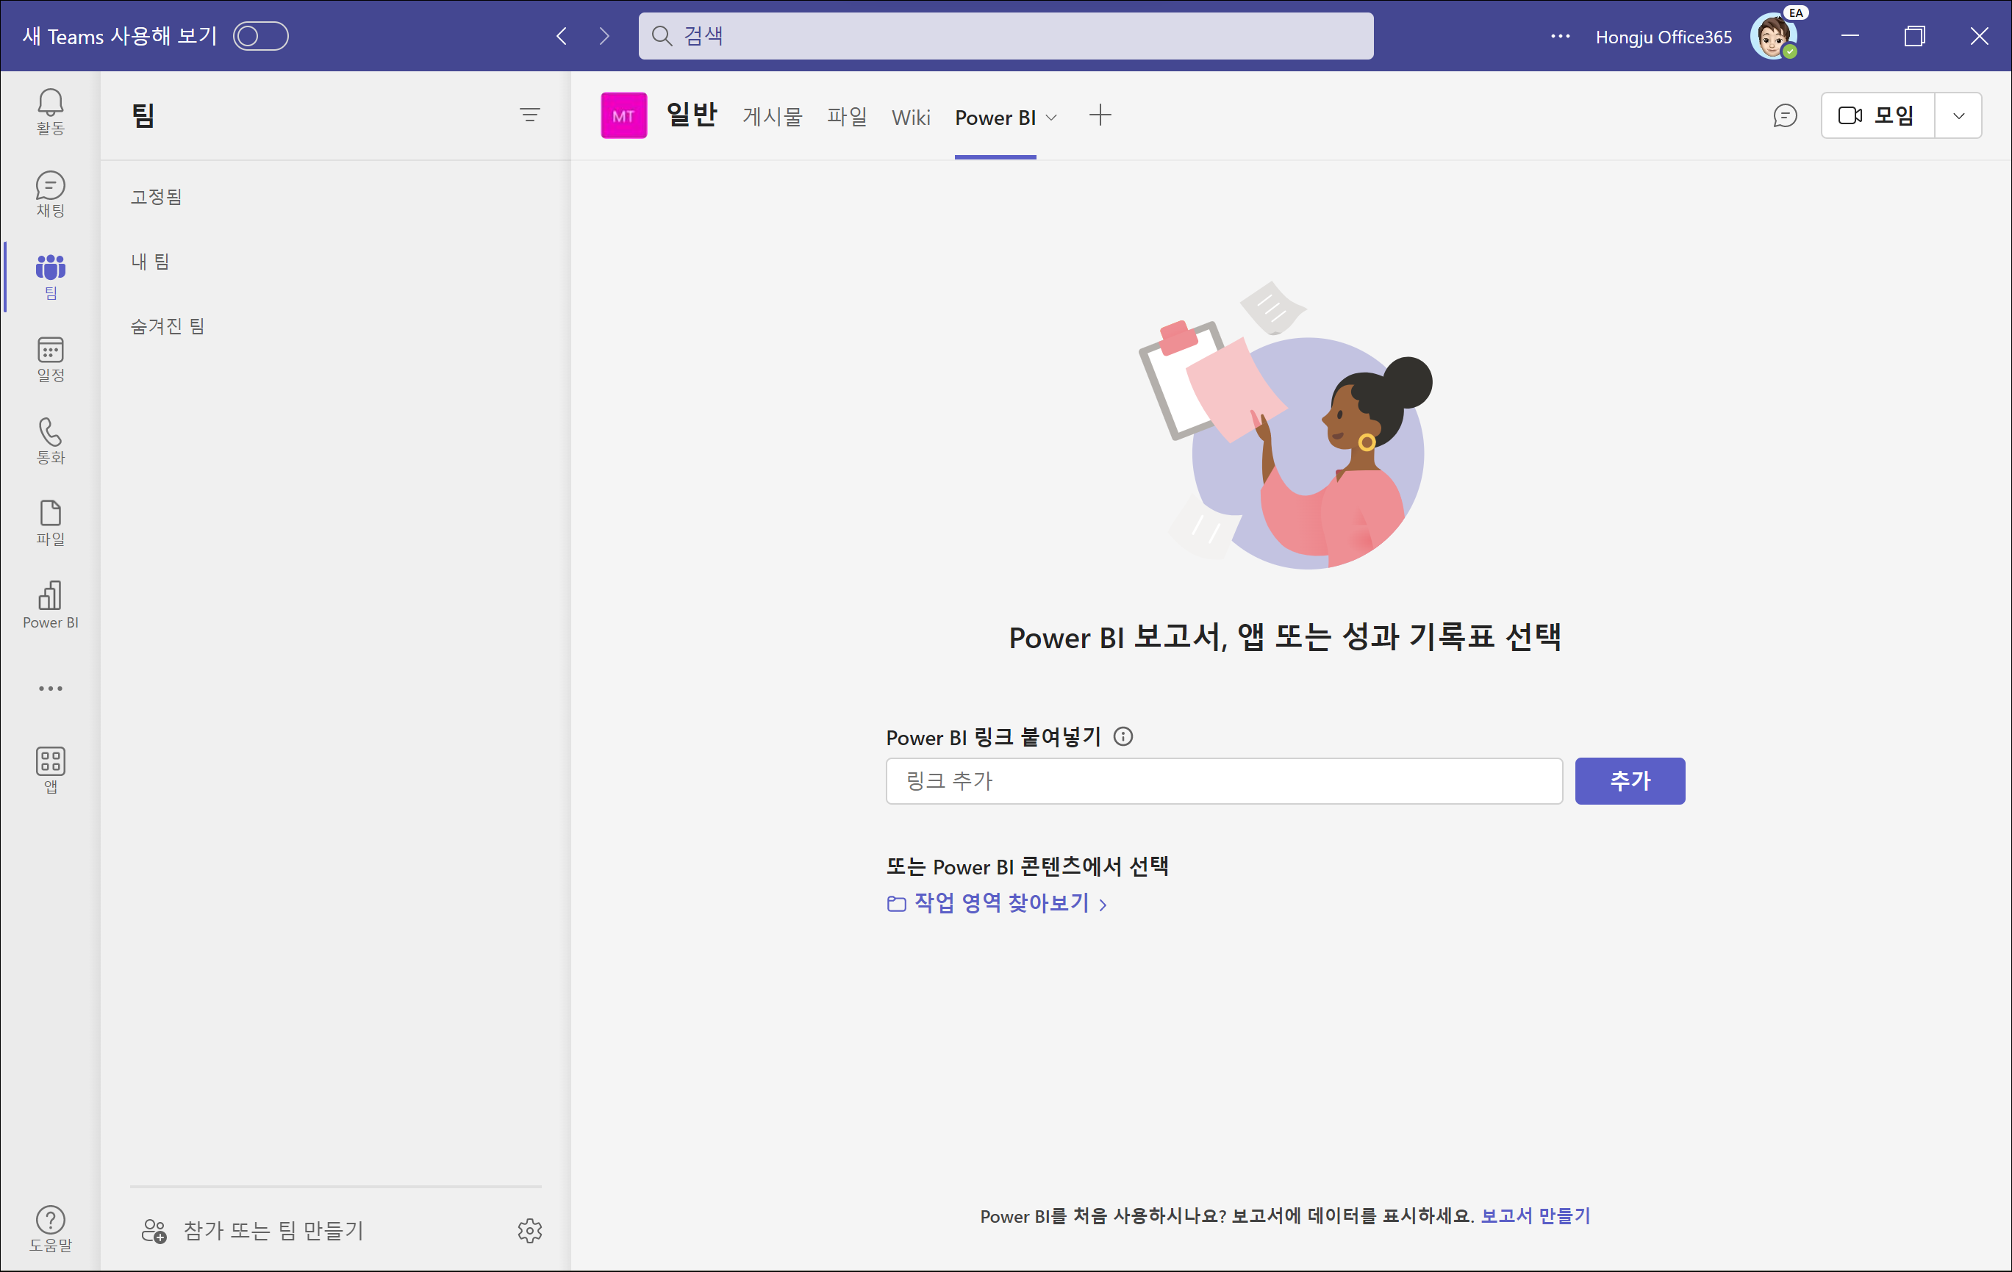Switch to the Posts (게시물) tab
Screen dimensions: 2012x1272
771,117
